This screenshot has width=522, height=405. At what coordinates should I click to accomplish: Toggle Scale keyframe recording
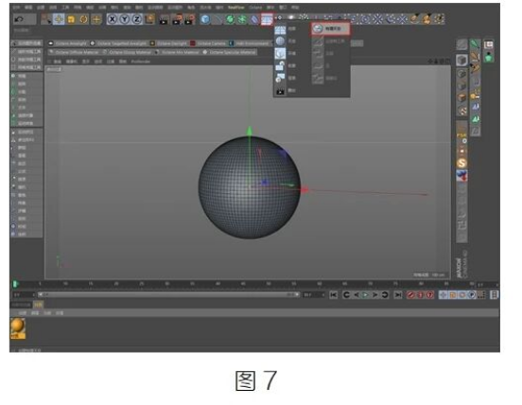453,294
